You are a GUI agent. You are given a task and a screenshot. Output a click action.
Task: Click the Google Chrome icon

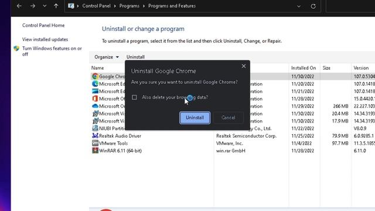pyautogui.click(x=95, y=76)
